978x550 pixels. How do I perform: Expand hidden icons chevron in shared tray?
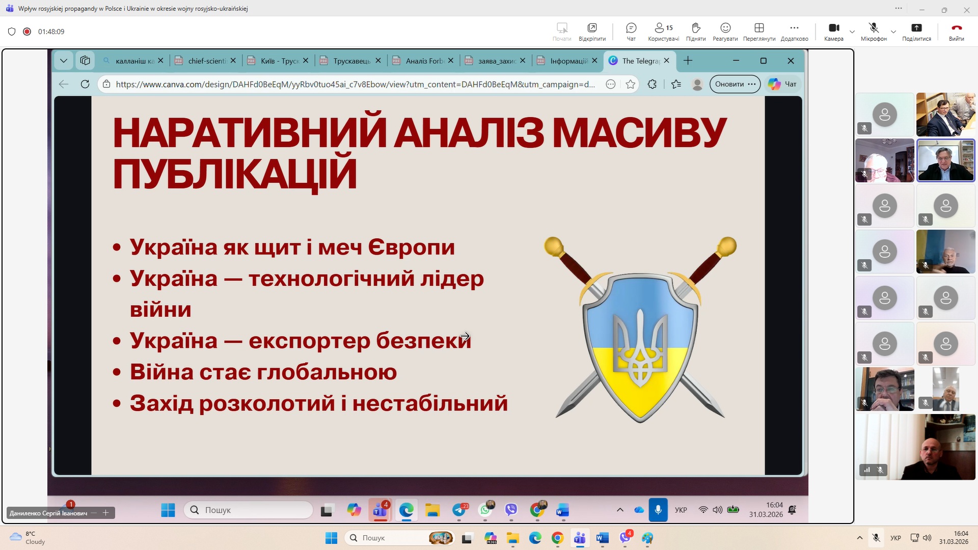click(620, 510)
